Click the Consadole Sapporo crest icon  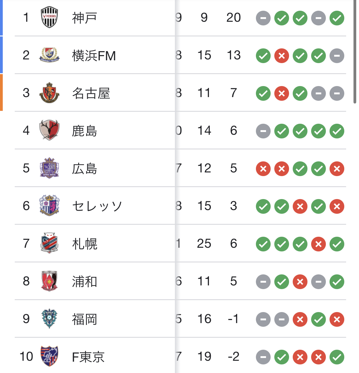(x=49, y=243)
